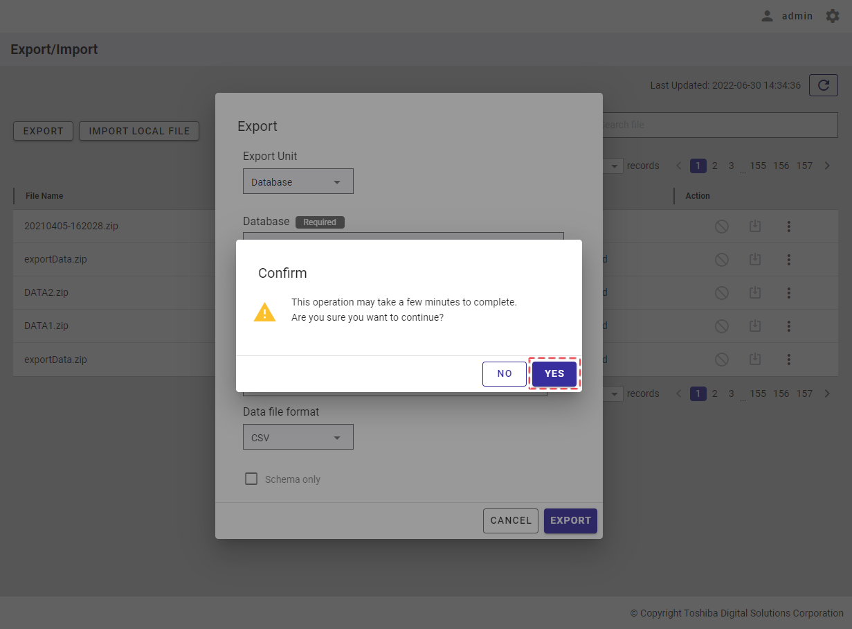
Task: Click cancel icon for 20210405-162028.zip row
Action: [x=721, y=227]
